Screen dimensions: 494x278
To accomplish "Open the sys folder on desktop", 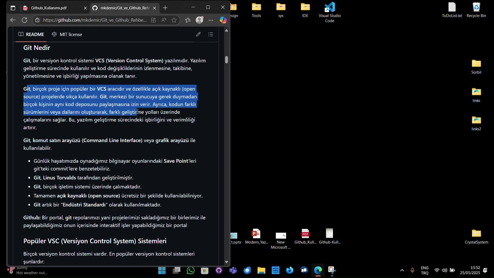I will click(281, 10).
